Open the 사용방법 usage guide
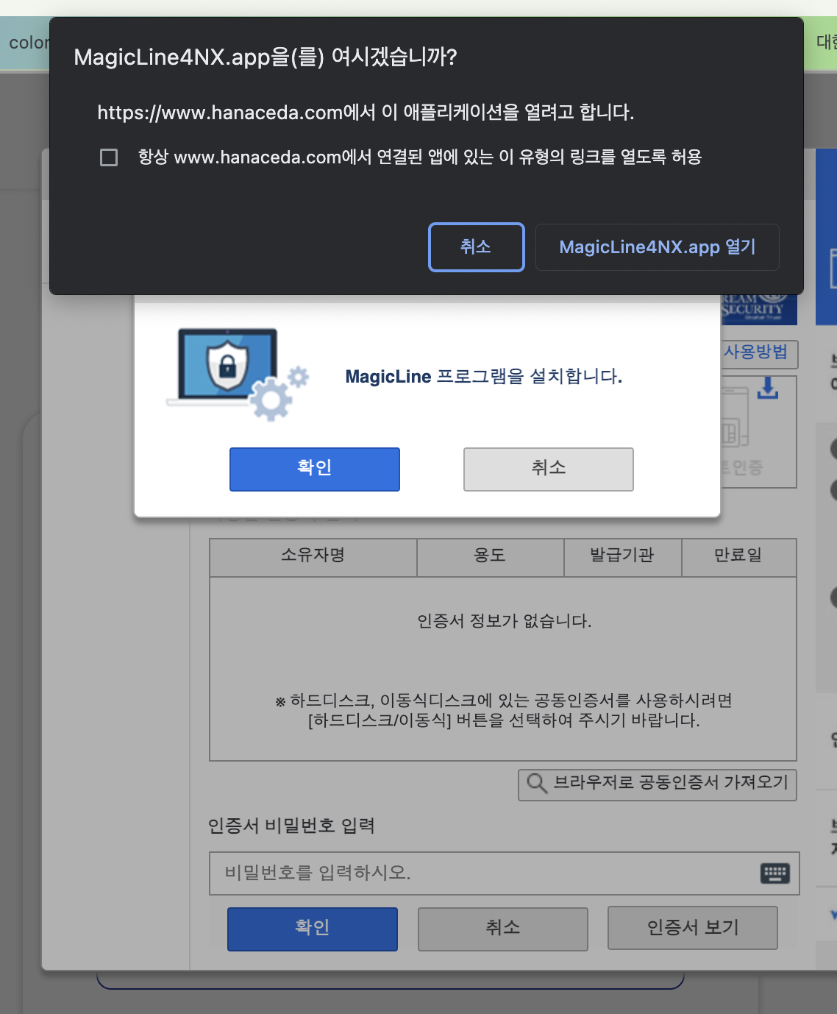This screenshot has height=1014, width=837. [x=758, y=352]
